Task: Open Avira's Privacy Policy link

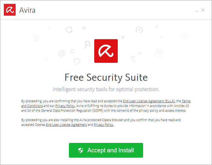Action: click(x=65, y=106)
